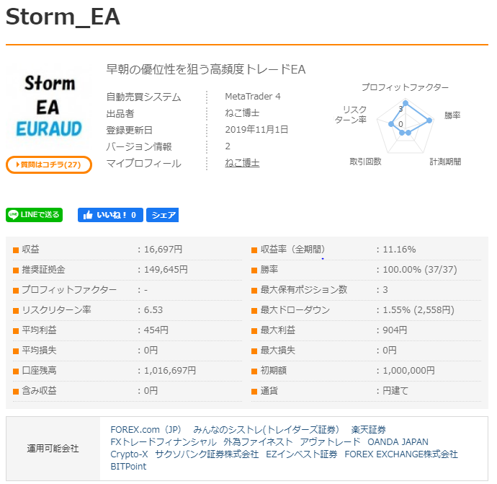Open the 質問はコチラ(27) questions button

(49, 165)
